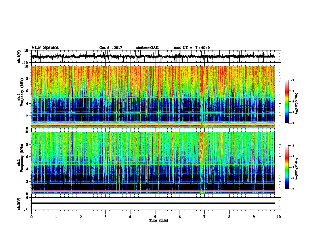Click time-axis tick label "7"
Viewport: 314px width, 243px height.
[205, 217]
